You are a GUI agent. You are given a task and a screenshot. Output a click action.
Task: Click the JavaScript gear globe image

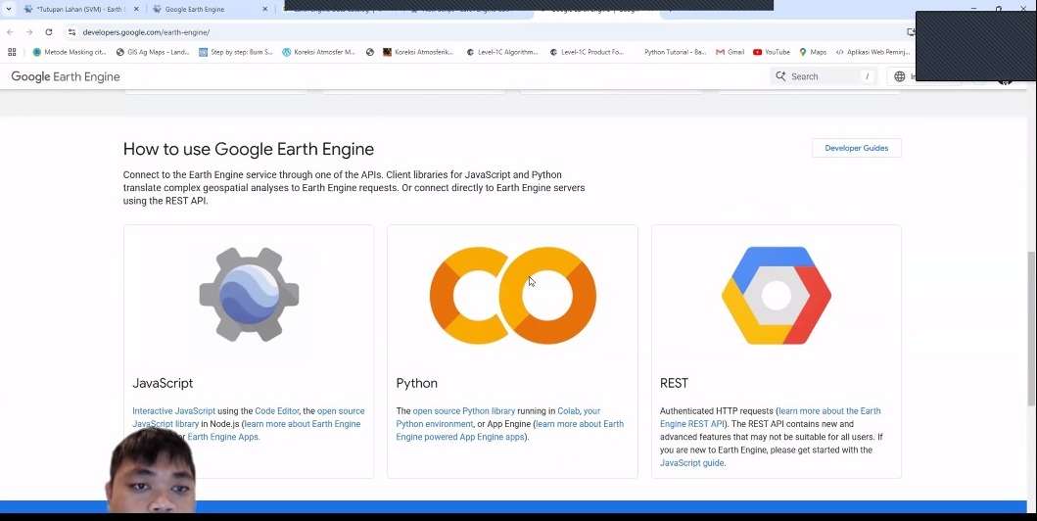click(x=249, y=295)
